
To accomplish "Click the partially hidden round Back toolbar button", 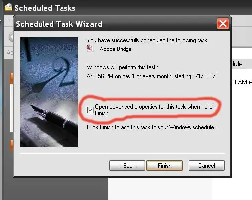I will 11,37.
